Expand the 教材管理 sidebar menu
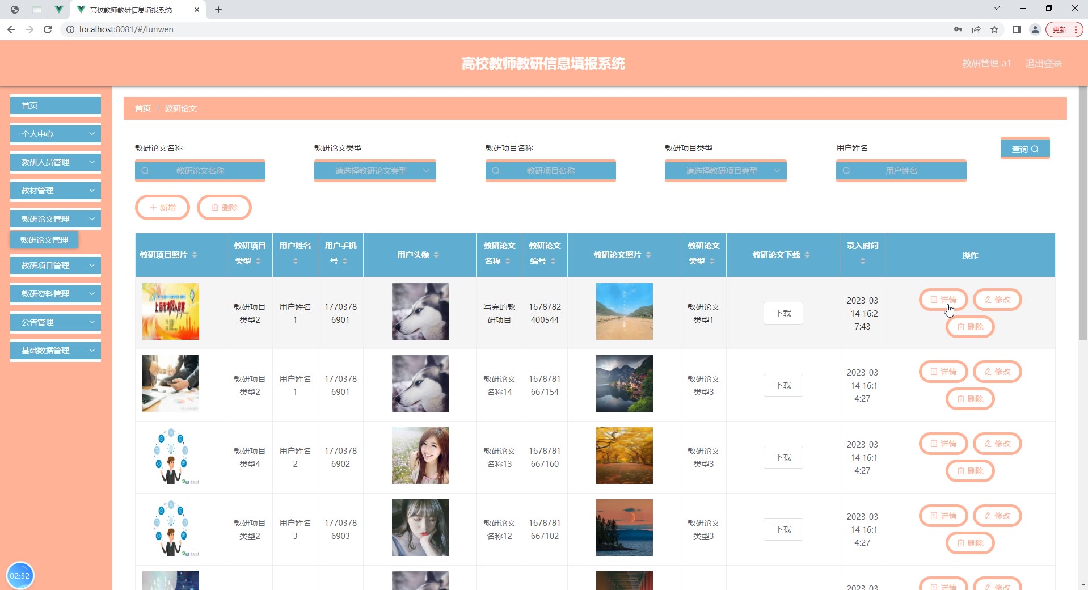The image size is (1088, 590). point(56,191)
